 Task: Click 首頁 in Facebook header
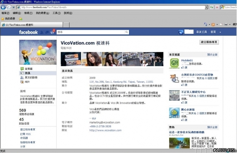213,32
